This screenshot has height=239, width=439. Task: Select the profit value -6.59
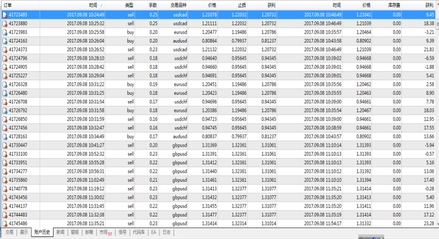[429, 58]
